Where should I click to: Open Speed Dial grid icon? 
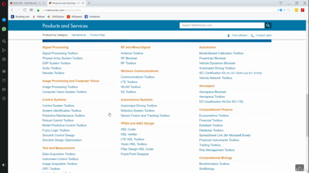[x=31, y=10]
